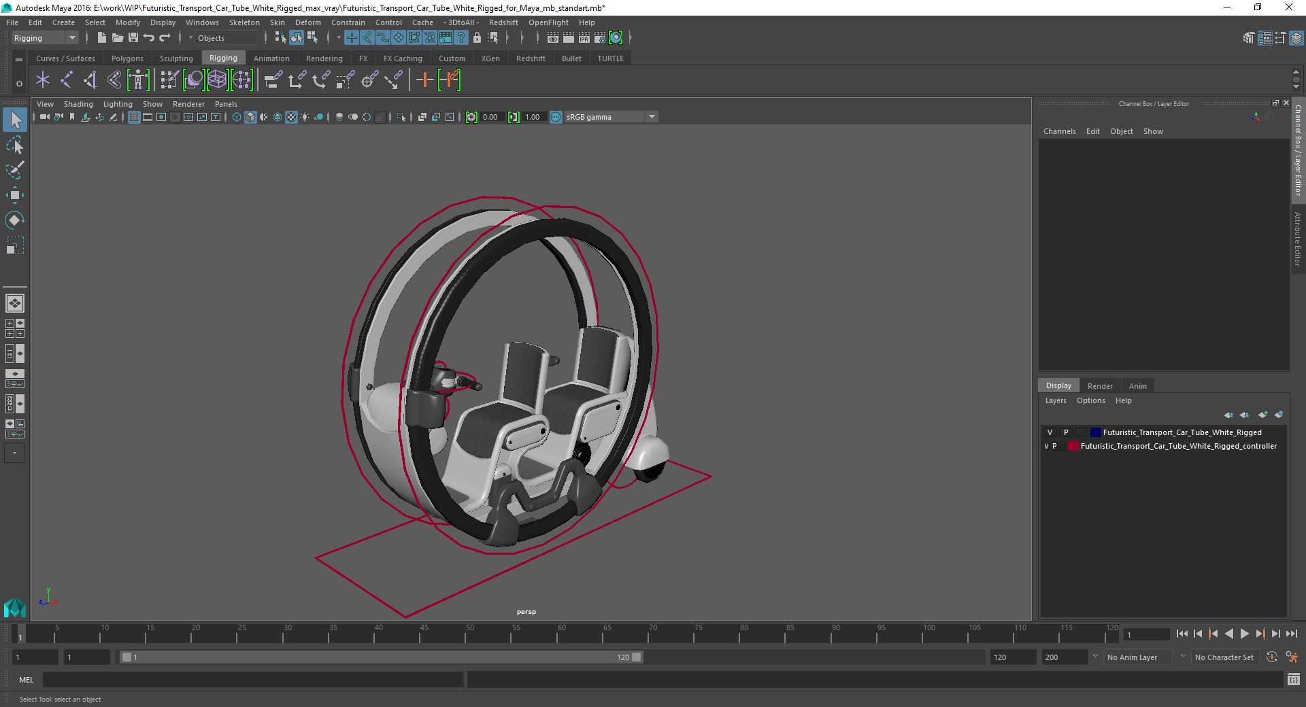The image size is (1306, 707).
Task: Activate the Move tool
Action: 15,195
